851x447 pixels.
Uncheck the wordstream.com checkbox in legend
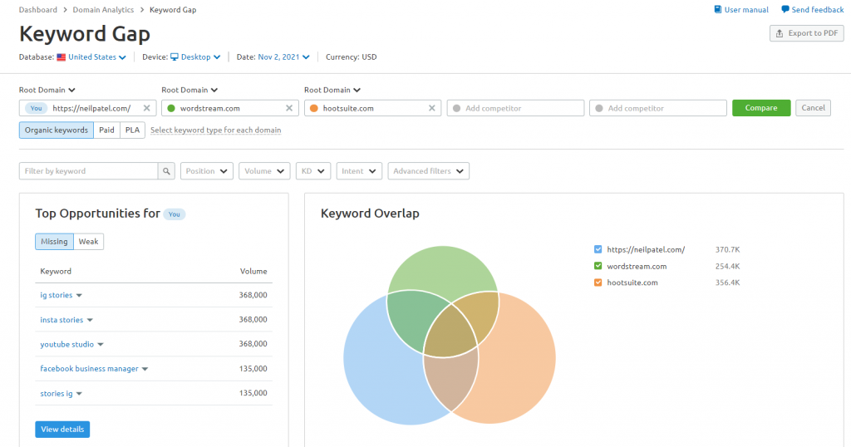coord(598,266)
